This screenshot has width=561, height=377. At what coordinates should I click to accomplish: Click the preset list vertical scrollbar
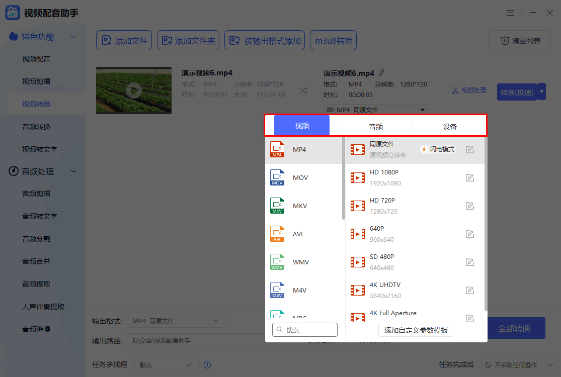[486, 223]
